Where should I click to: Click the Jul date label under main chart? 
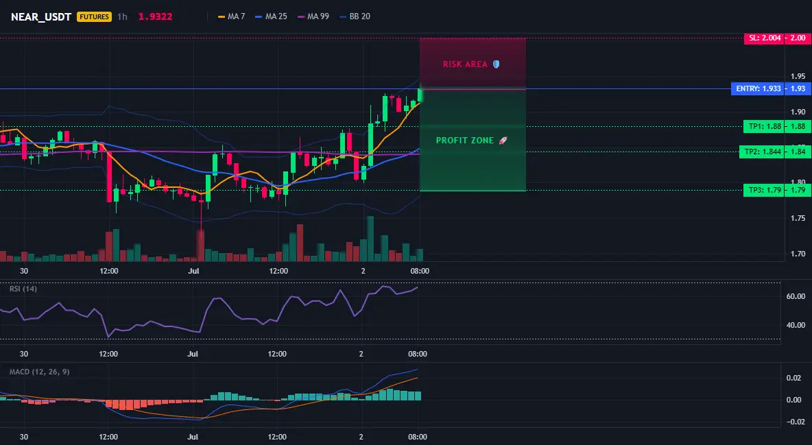193,271
